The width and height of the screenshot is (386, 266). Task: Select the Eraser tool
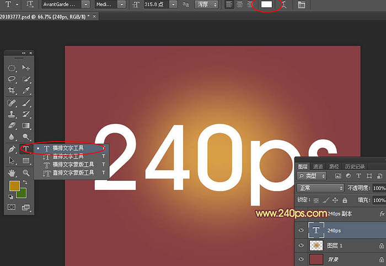(x=12, y=126)
